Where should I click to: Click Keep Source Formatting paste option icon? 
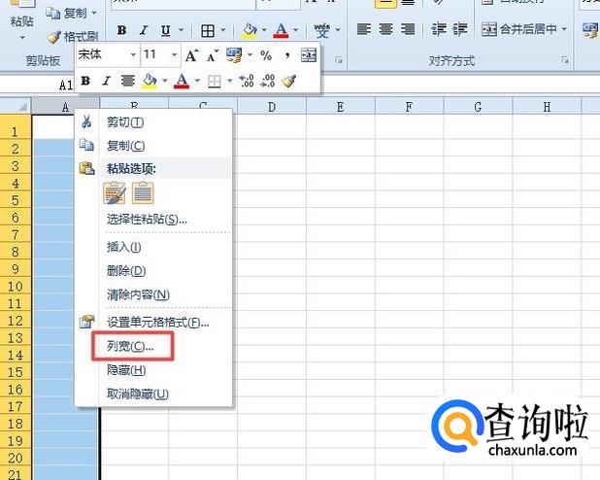click(115, 192)
